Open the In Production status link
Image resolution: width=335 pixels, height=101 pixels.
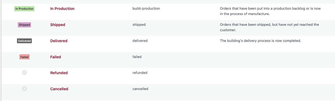(x=62, y=9)
